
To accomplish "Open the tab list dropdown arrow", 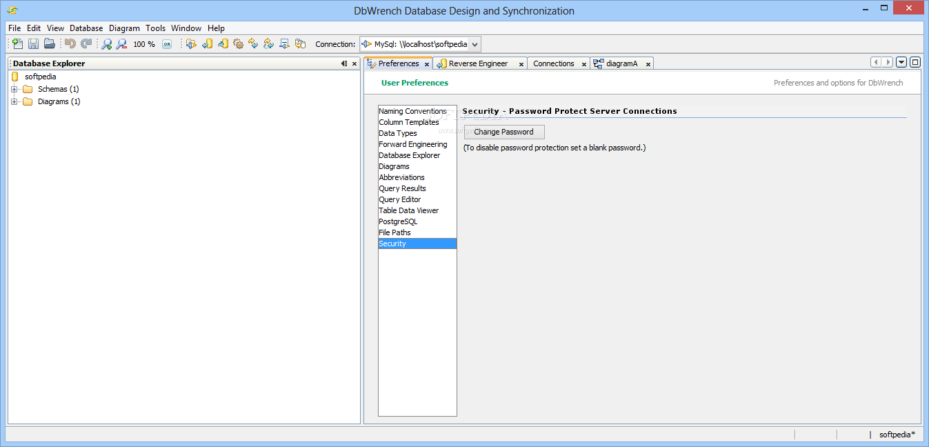I will pyautogui.click(x=901, y=62).
